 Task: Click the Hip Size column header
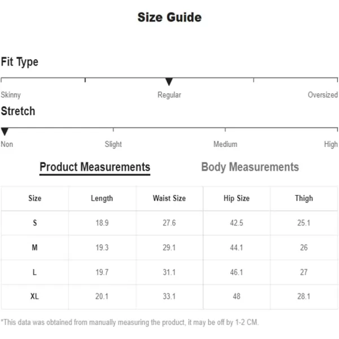(x=237, y=198)
